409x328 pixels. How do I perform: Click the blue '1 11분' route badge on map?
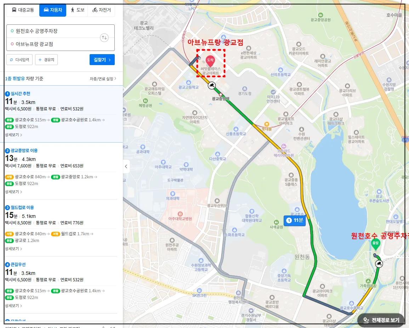tap(295, 220)
